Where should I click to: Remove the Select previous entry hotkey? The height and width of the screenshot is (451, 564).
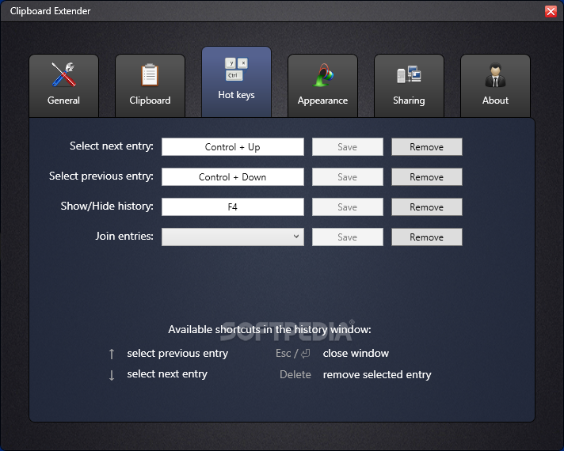[x=427, y=176]
